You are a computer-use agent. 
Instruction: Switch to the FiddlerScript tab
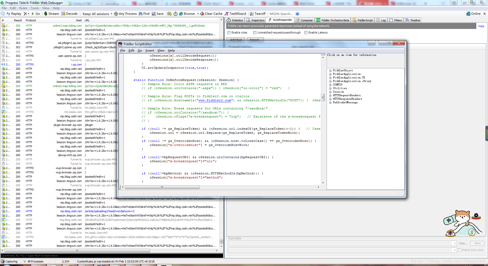363,20
